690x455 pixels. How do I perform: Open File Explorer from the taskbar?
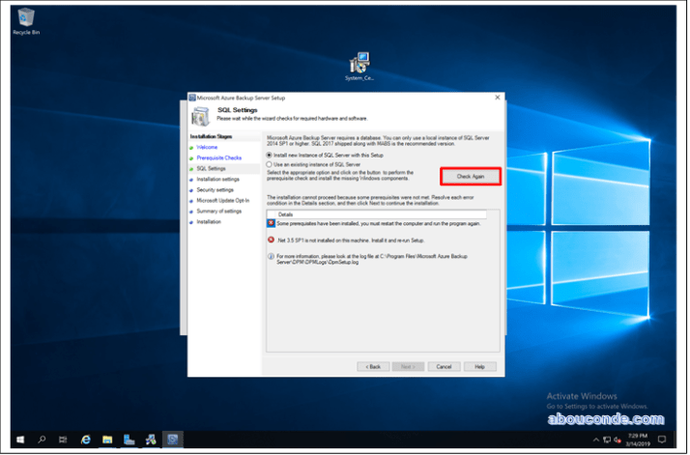(107, 439)
